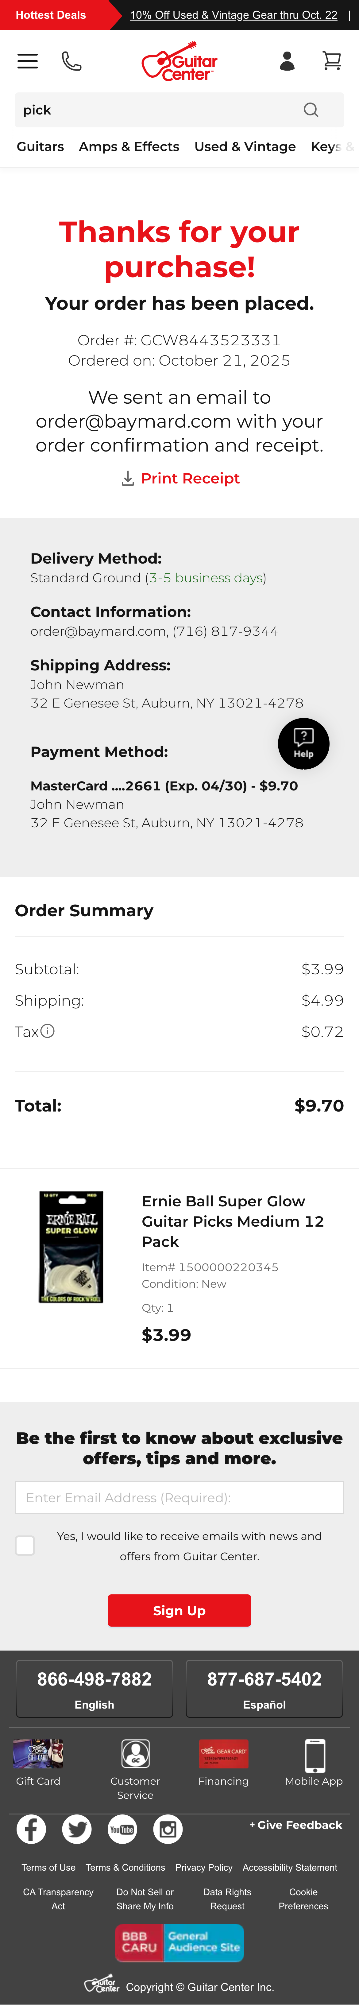Click the Enter Email Address field
The height and width of the screenshot is (2014, 359).
point(179,1497)
